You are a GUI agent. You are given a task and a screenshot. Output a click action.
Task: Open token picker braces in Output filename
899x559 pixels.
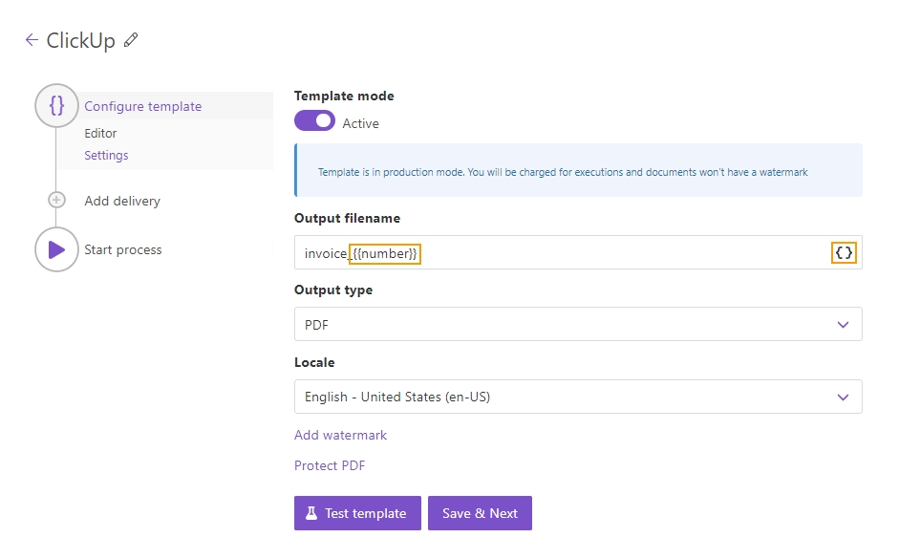coord(844,253)
